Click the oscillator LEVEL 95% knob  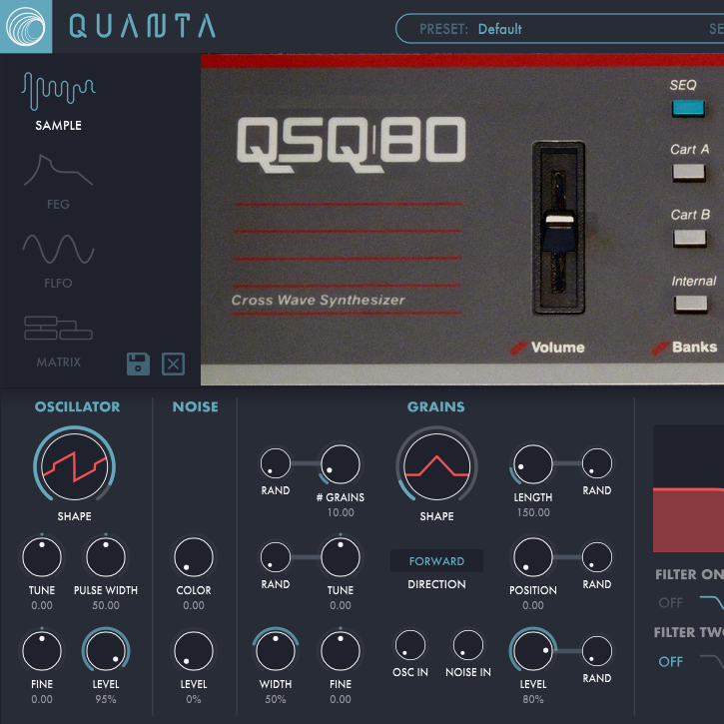click(x=106, y=651)
